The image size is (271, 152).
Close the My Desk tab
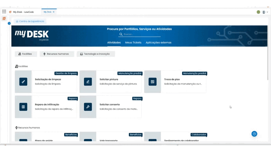coord(54,12)
